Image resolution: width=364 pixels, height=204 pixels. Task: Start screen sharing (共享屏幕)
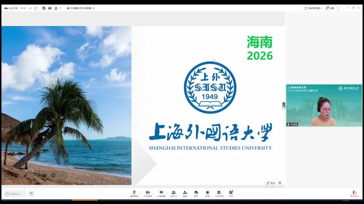pos(161,194)
